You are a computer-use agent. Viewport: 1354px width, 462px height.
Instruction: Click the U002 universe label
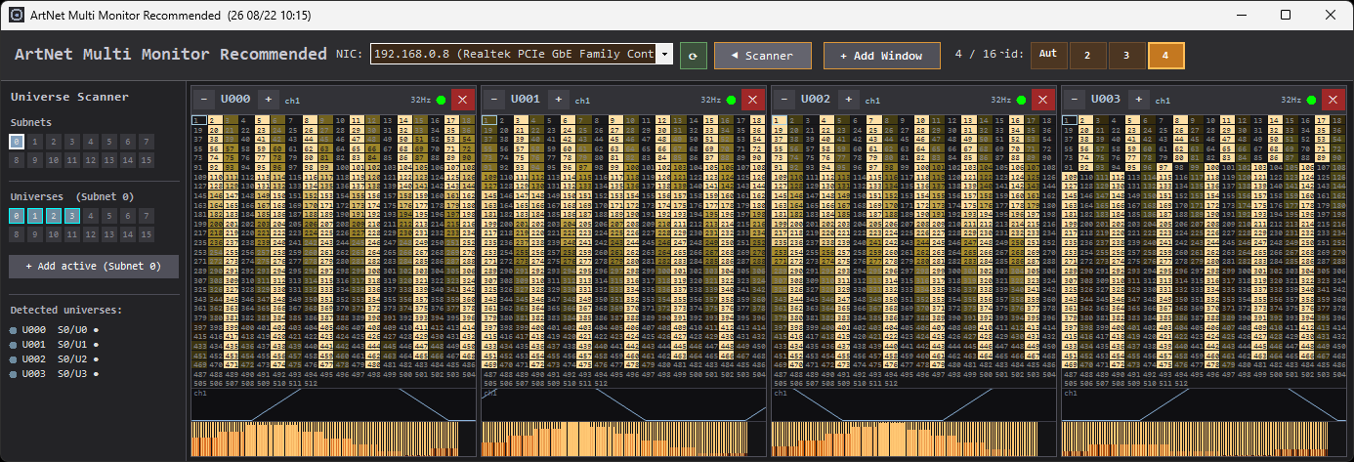coord(816,99)
